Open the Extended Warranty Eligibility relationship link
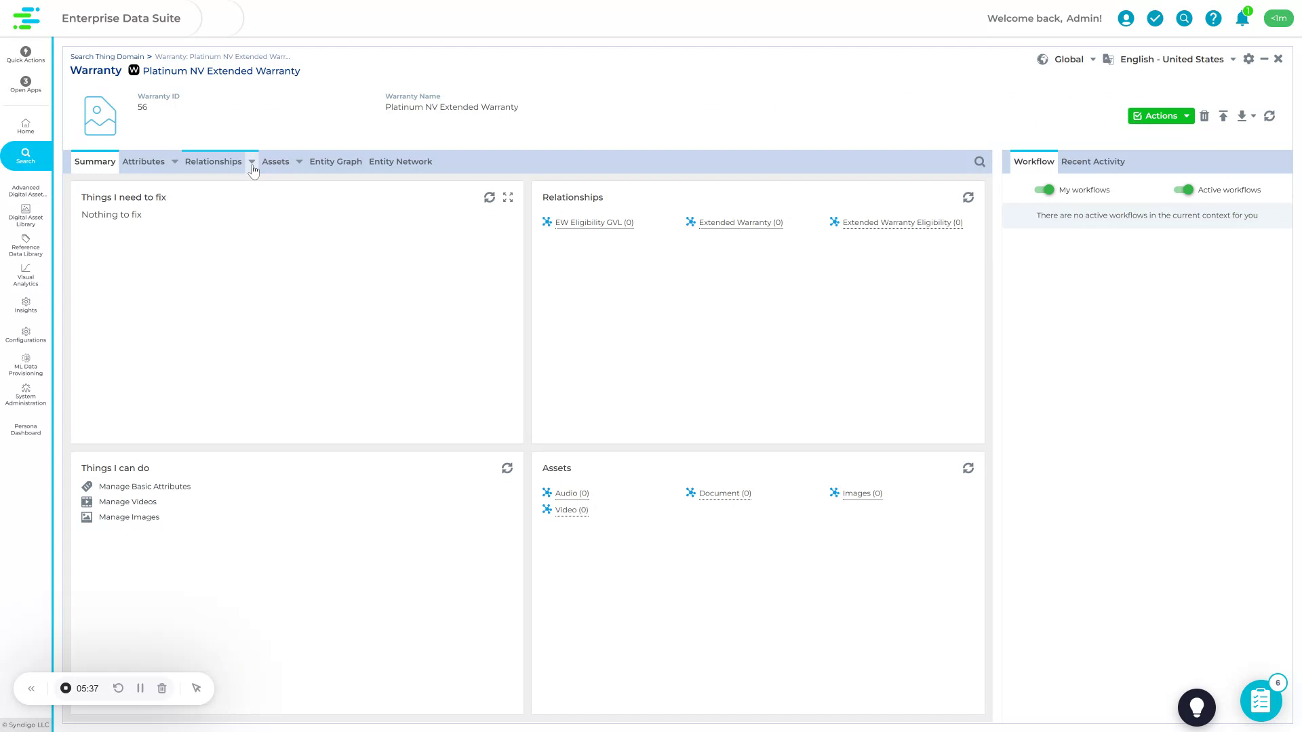 (903, 222)
